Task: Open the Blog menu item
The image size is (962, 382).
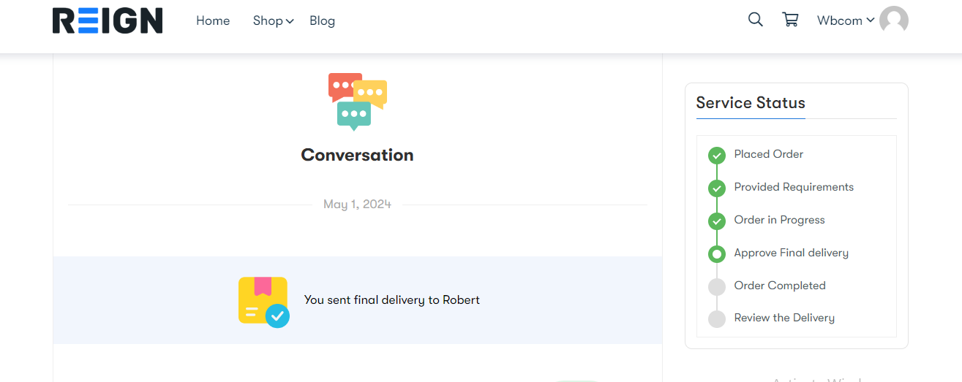Action: 322,20
